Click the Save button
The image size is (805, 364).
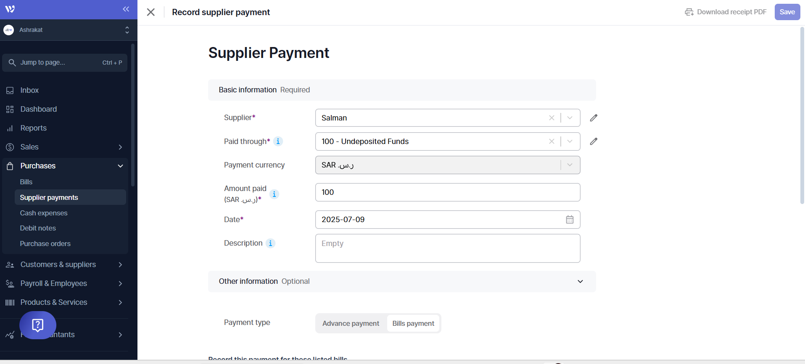787,12
